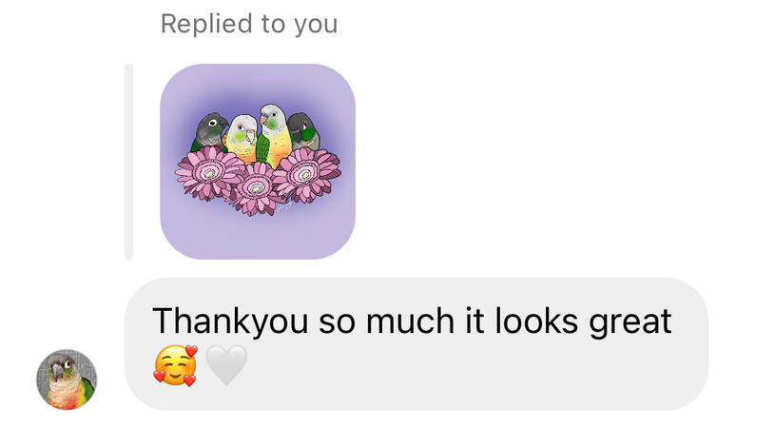This screenshot has width=774, height=428.
Task: Select the "Thankyou so much it looks great" message bubble
Action: coord(416,344)
